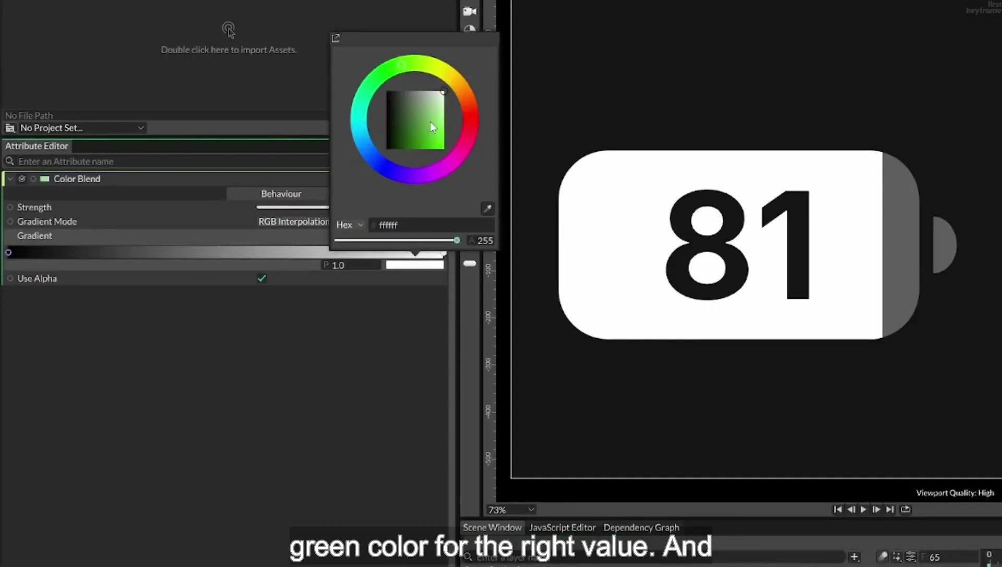Image resolution: width=1002 pixels, height=567 pixels.
Task: Switch to the JavaScript Editor tab
Action: coord(562,527)
